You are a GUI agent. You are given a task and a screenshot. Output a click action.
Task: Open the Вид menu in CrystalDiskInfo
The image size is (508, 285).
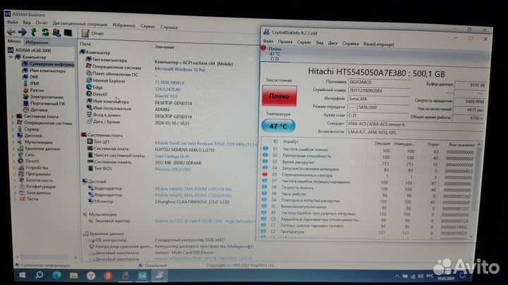(x=320, y=43)
